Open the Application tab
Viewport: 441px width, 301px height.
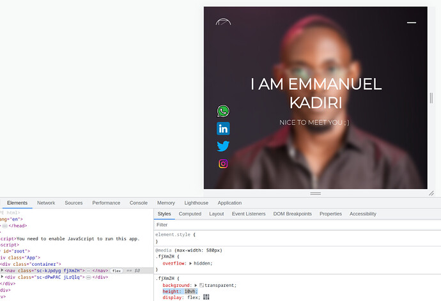point(229,203)
